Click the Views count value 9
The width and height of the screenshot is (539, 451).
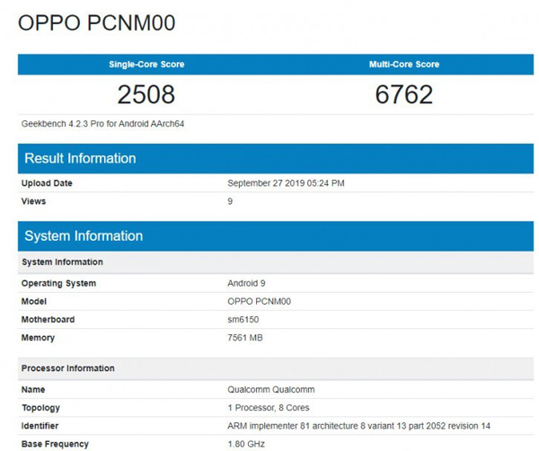(x=230, y=201)
